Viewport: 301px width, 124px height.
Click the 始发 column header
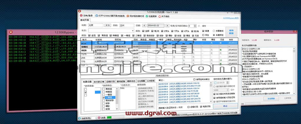pyautogui.click(x=231, y=39)
